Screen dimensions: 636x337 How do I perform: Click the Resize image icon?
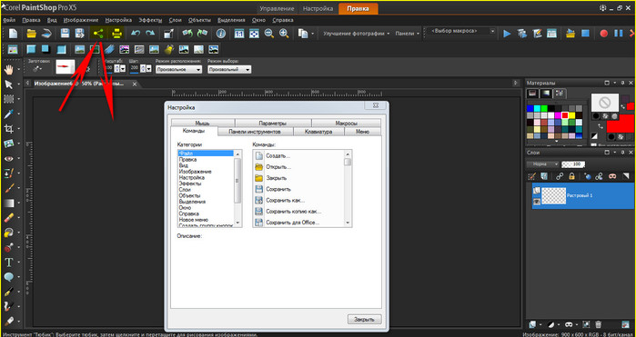click(x=168, y=34)
